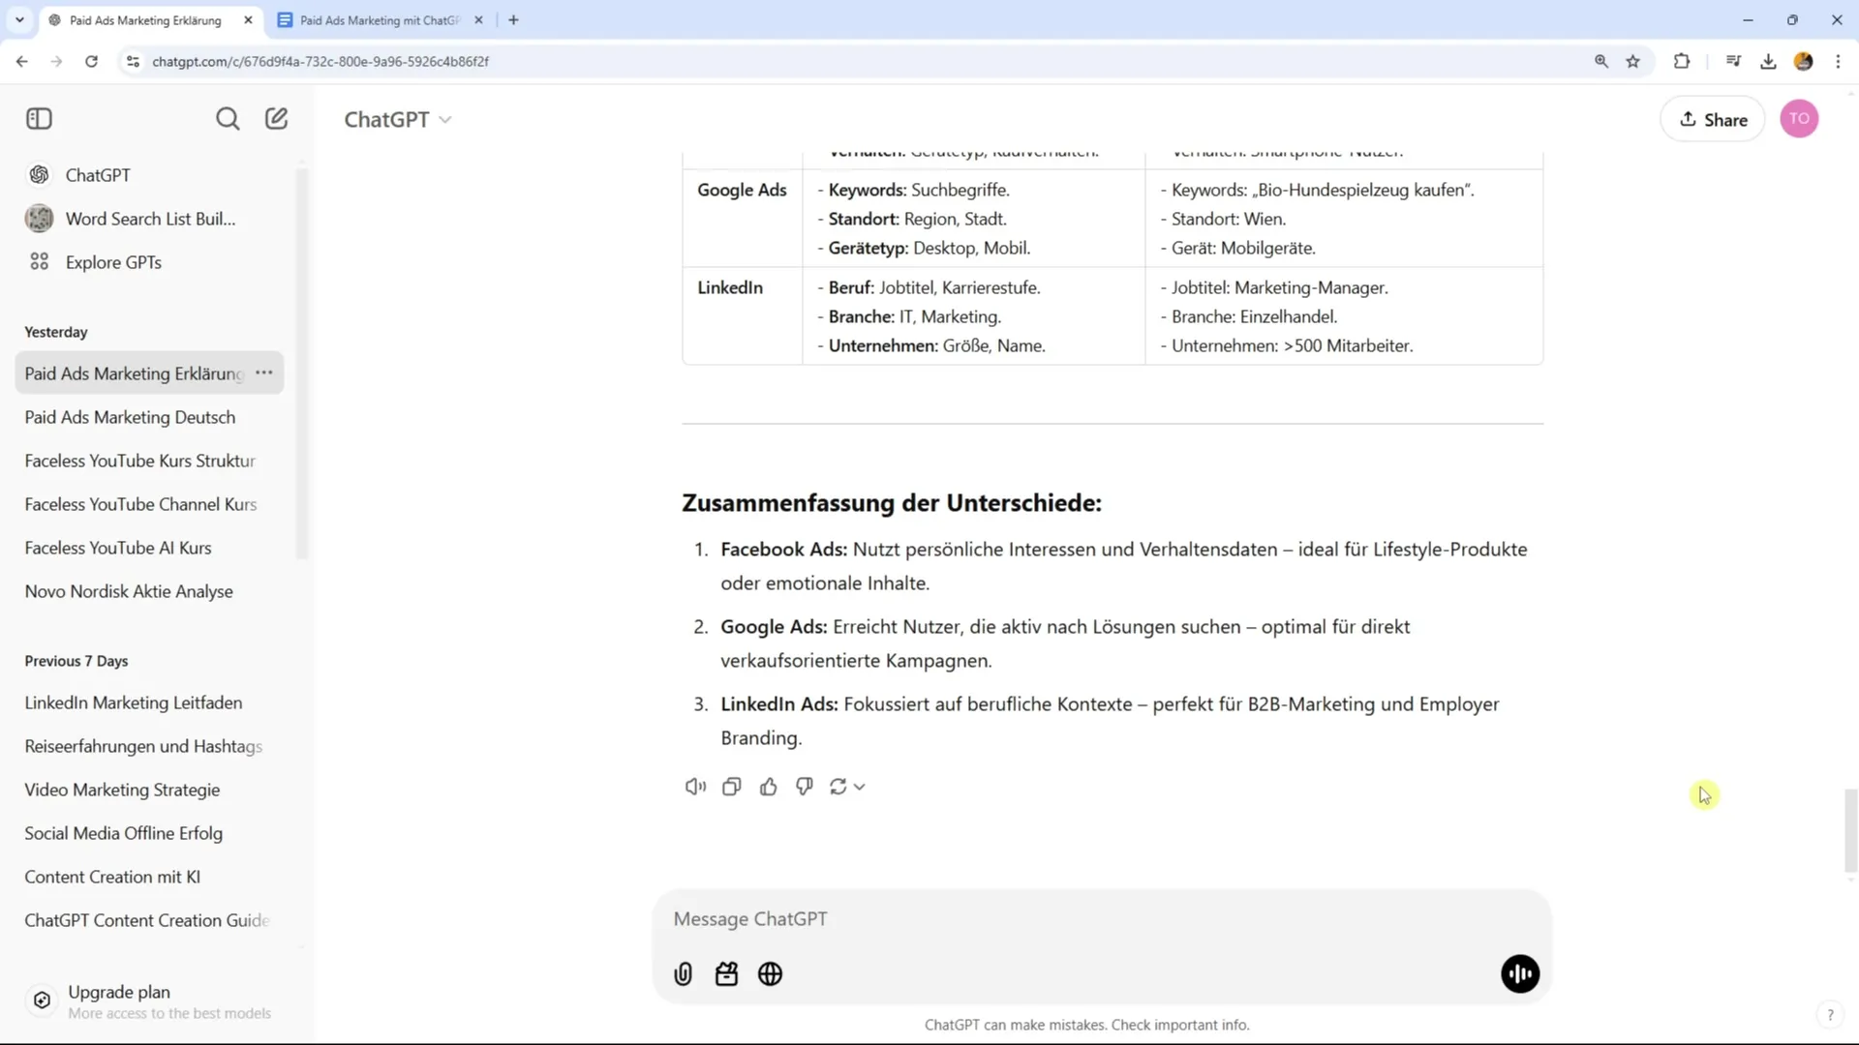Open the browser zoom magnifier icon
The height and width of the screenshot is (1045, 1859).
tap(1601, 61)
